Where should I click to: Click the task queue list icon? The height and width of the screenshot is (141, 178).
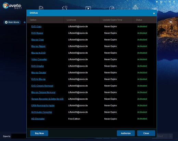click(170, 22)
